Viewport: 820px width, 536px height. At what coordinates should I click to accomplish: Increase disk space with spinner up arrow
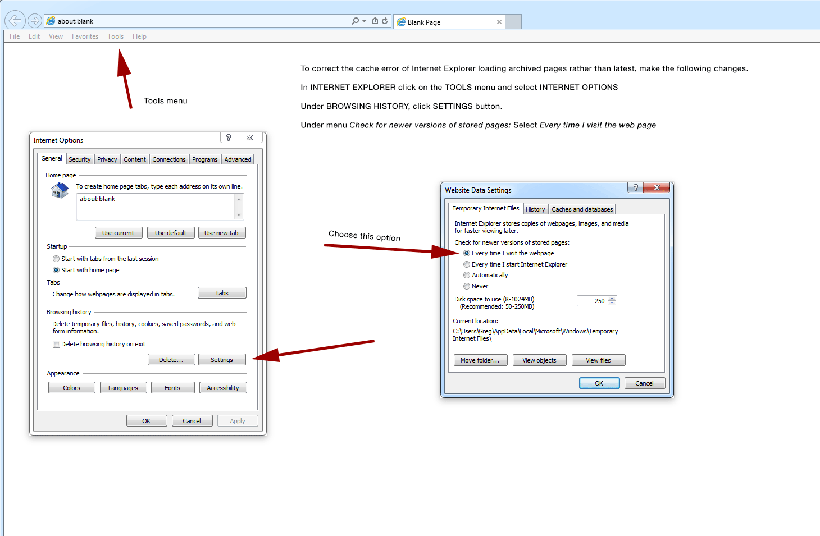click(x=612, y=298)
